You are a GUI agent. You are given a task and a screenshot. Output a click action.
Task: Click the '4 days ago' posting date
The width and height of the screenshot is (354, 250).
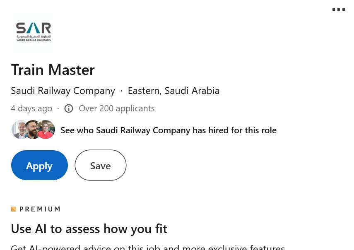(31, 108)
